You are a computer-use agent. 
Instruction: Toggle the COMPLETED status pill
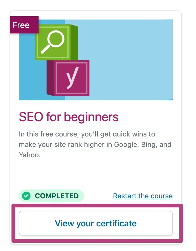click(x=51, y=196)
